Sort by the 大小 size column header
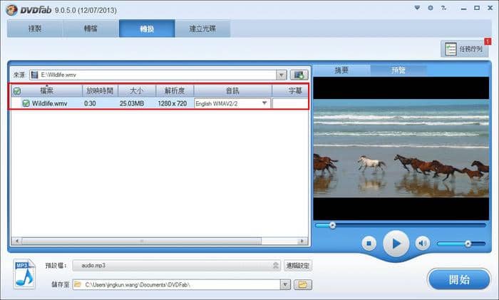This screenshot has width=499, height=300. (137, 91)
